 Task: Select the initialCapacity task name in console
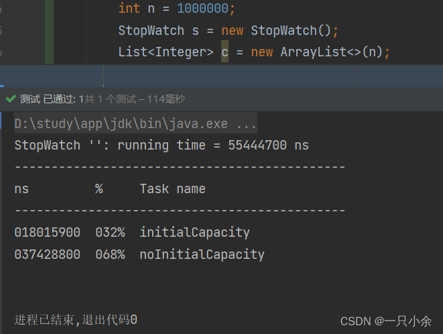tap(194, 233)
